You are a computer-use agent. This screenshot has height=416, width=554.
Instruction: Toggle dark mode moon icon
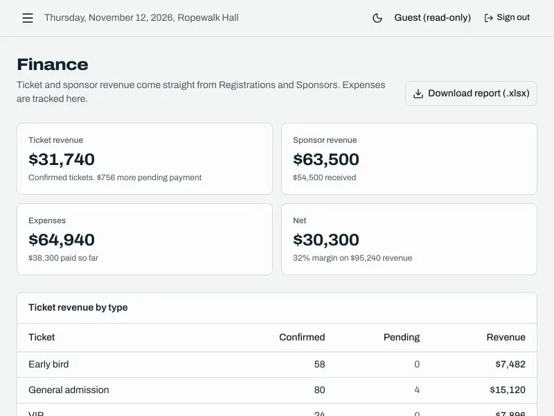pyautogui.click(x=377, y=18)
